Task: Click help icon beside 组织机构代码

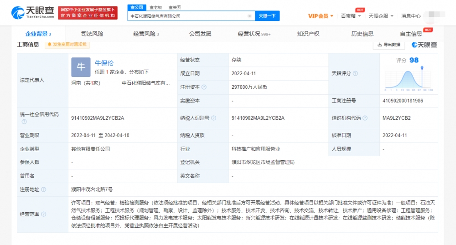Action: (x=365, y=118)
